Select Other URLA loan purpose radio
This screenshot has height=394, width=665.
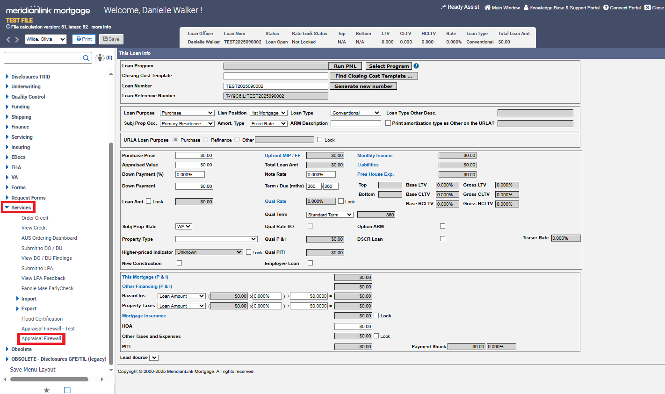(x=237, y=140)
